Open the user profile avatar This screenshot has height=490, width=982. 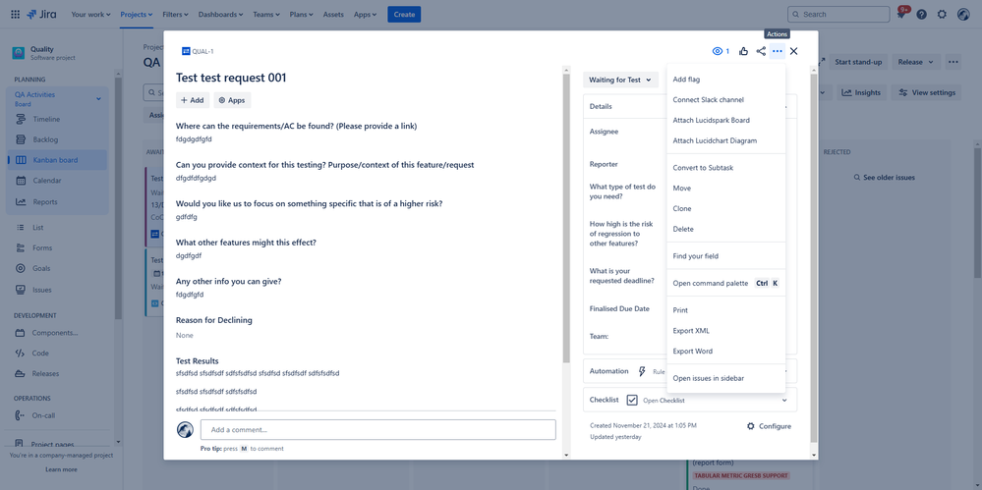(x=963, y=14)
